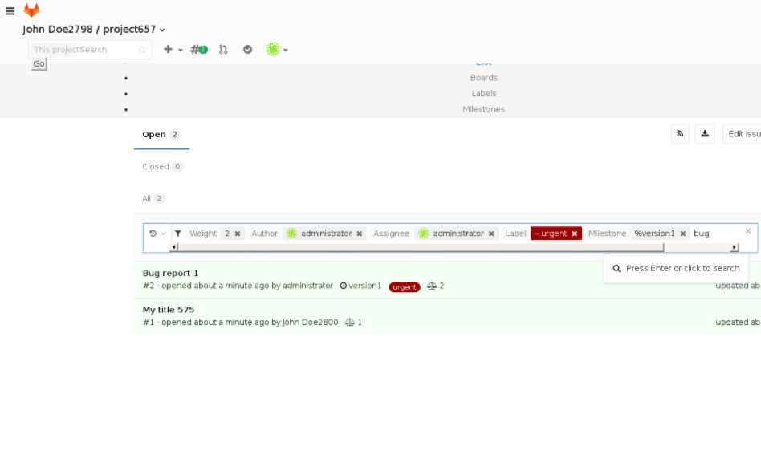Open the hamburger menu
This screenshot has width=761, height=455.
[x=10, y=11]
